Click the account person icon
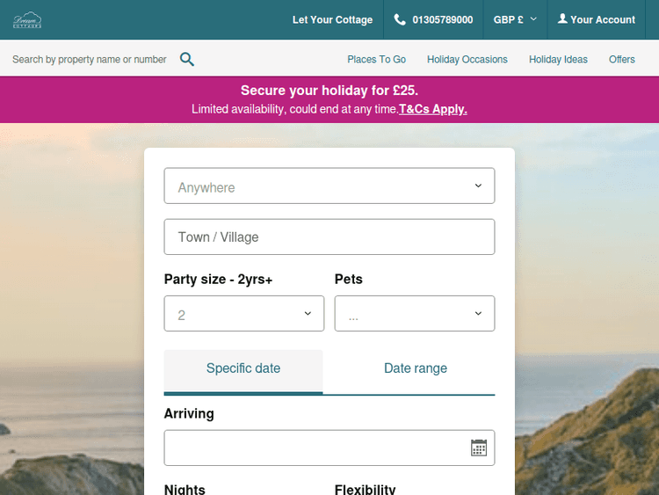 562,19
